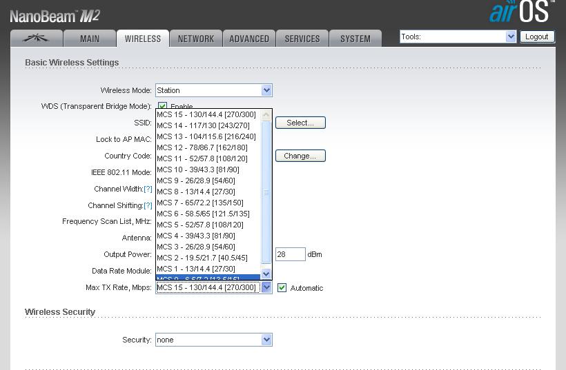Open the Ubiquiti logo tab
This screenshot has height=370, width=566.
pyautogui.click(x=37, y=39)
